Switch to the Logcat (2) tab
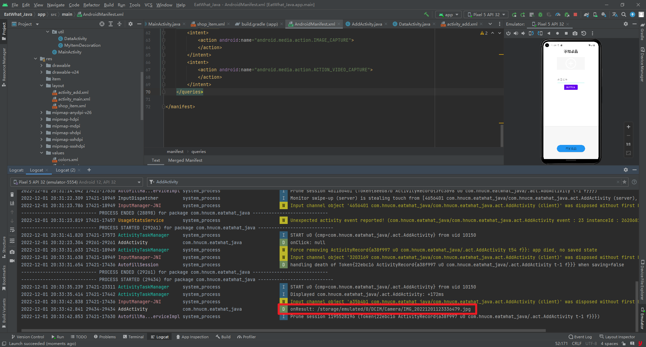646x347 pixels. pyautogui.click(x=66, y=170)
